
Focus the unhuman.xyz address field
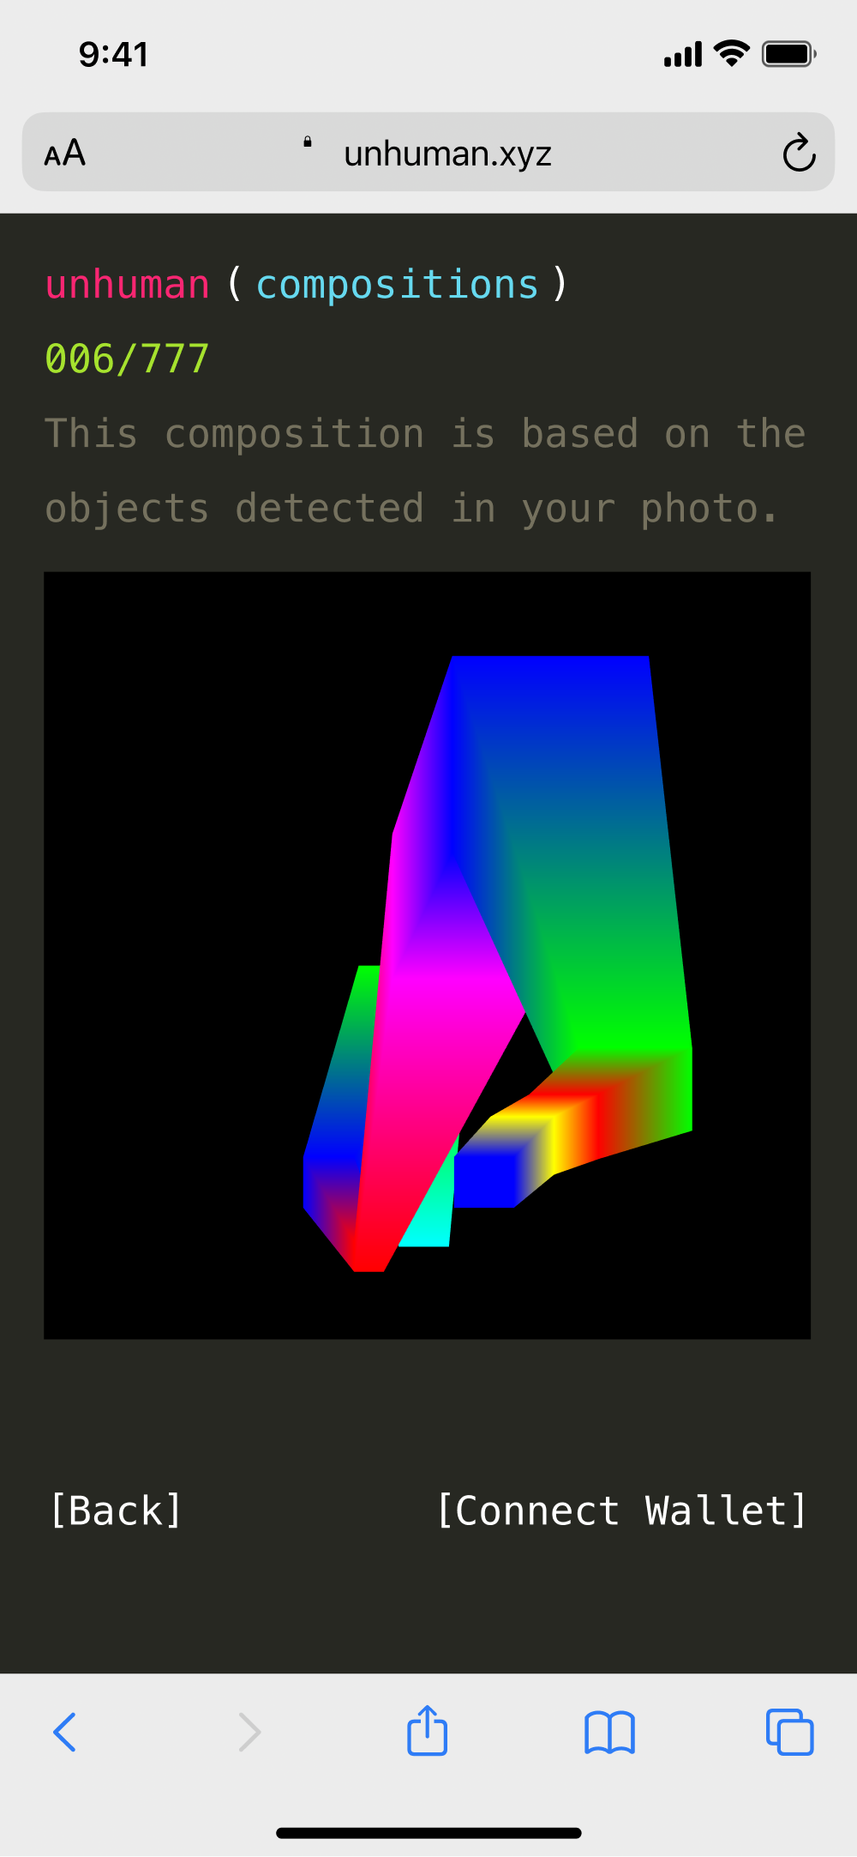428,152
